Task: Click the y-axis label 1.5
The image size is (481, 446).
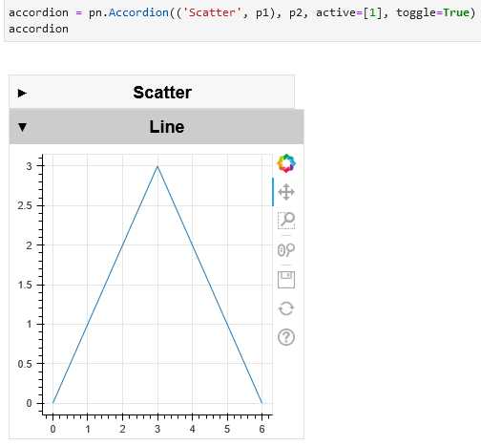Action: [x=25, y=285]
